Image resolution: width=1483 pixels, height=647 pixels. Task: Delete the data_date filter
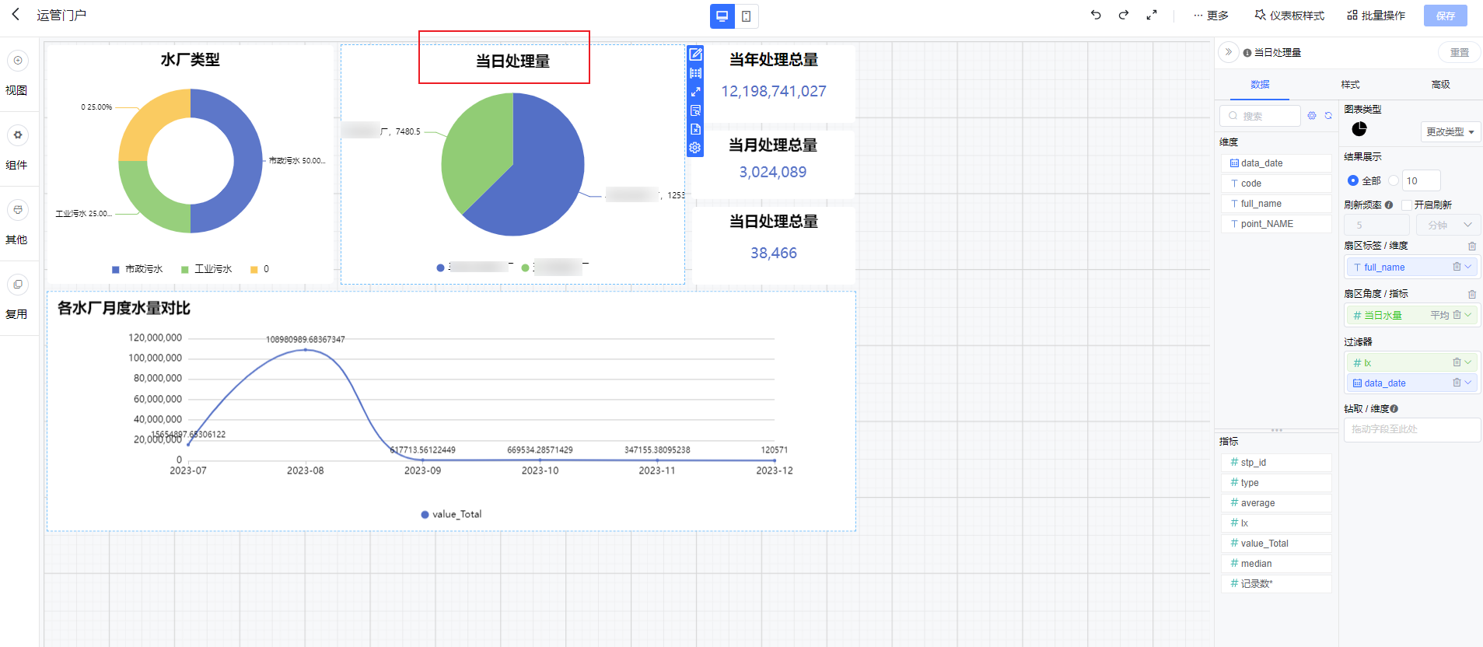1457,383
